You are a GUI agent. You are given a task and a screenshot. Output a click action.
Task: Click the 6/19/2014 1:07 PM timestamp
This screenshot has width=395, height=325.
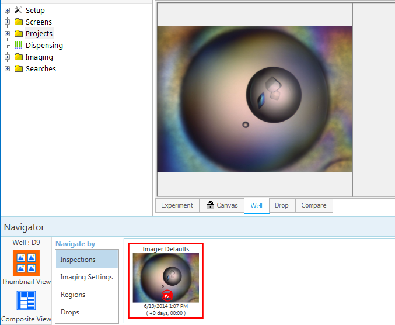166,306
